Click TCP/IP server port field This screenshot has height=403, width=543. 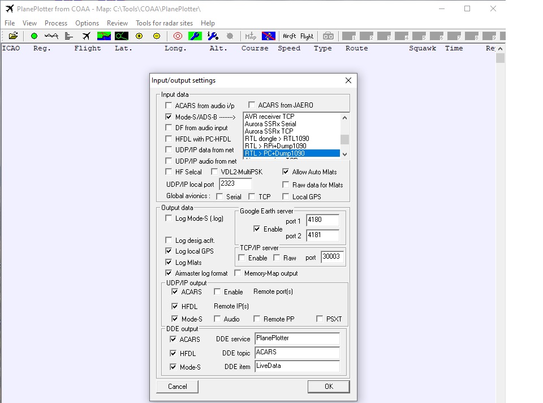click(x=332, y=257)
